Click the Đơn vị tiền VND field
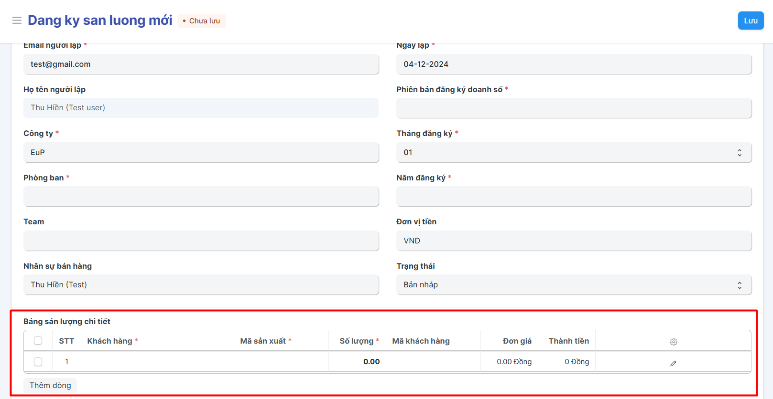The width and height of the screenshot is (773, 399). (574, 241)
